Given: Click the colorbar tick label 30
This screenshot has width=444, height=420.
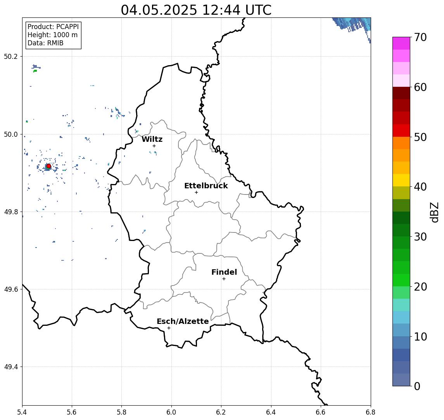Looking at the screenshot, I should 420,237.
